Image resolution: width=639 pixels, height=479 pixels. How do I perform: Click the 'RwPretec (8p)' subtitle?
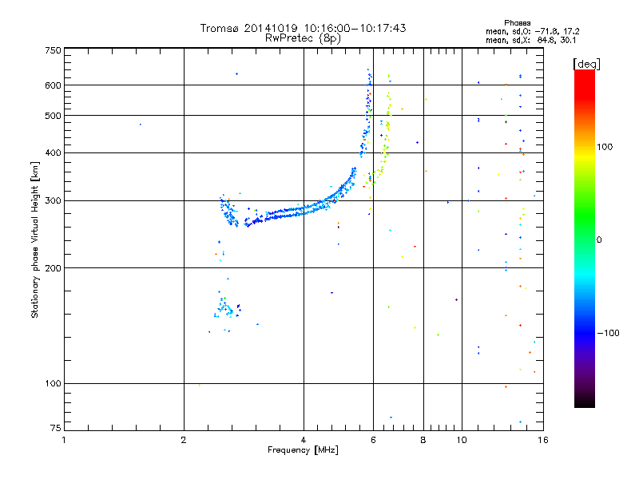[x=303, y=38]
